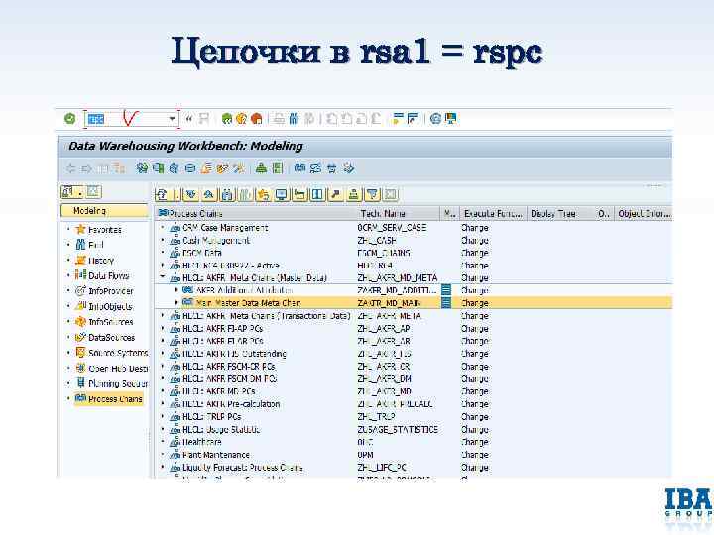Click the Save diskette icon in top toolbar
Image resolution: width=714 pixels, height=535 pixels.
pyautogui.click(x=204, y=119)
